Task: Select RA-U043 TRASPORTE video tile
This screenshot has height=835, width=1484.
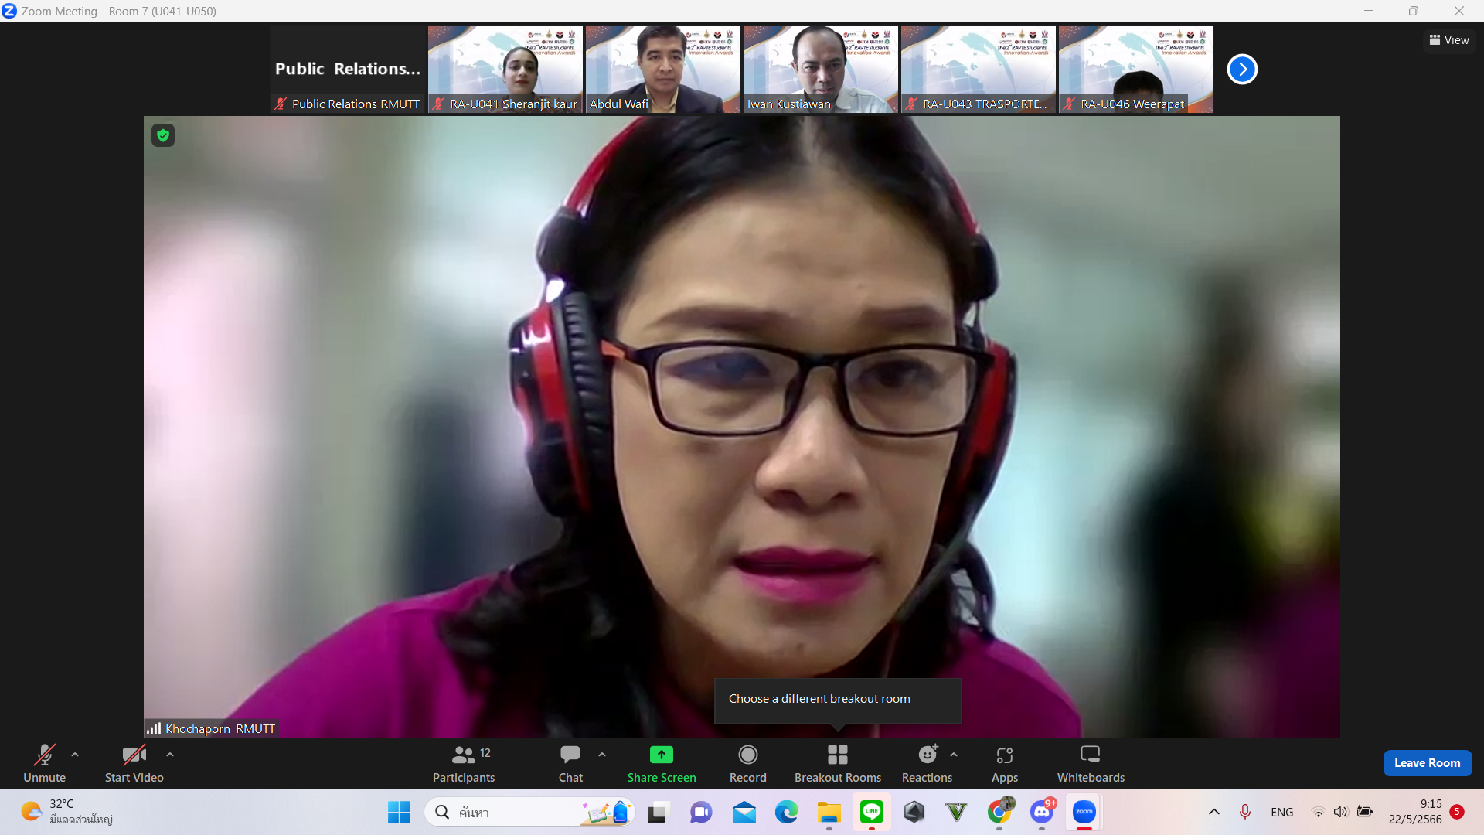Action: tap(979, 70)
